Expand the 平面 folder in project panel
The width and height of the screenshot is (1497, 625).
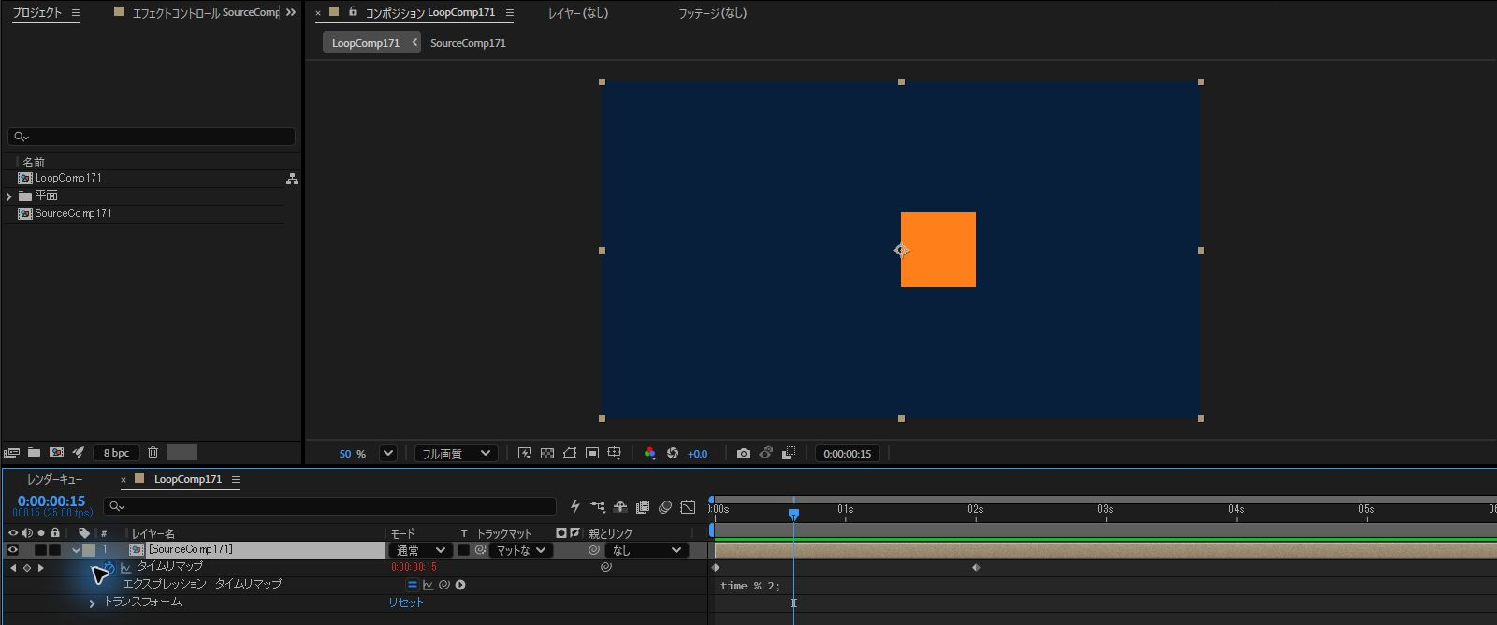9,196
